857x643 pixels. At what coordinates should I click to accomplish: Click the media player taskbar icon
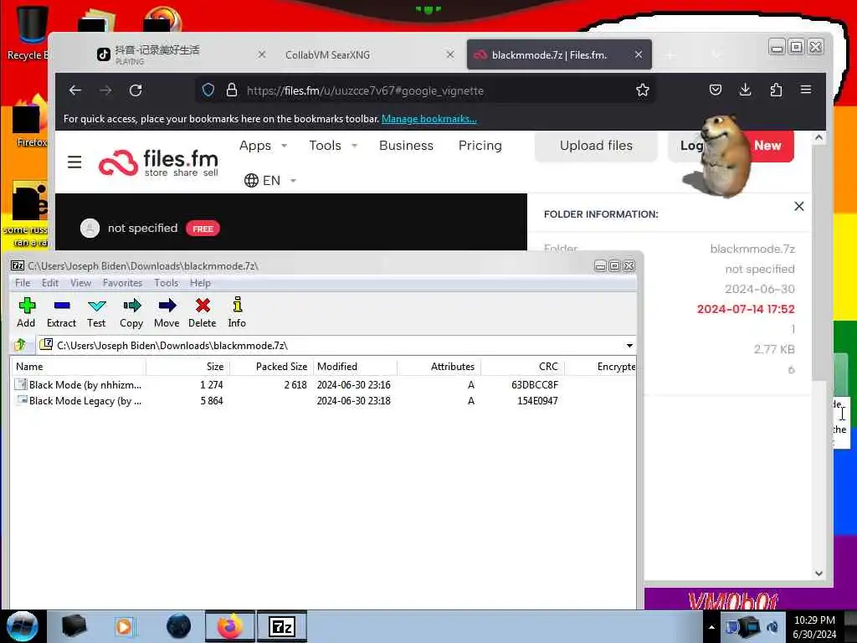point(124,626)
